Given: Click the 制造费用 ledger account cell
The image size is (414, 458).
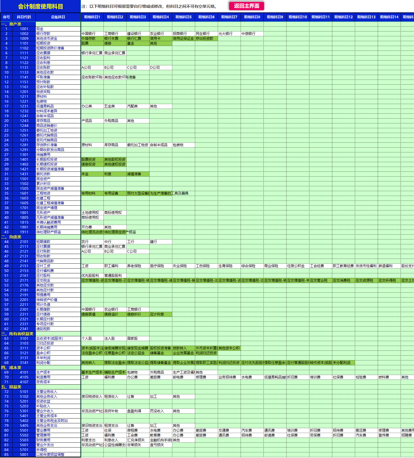Looking at the screenshot, I should click(58, 377).
